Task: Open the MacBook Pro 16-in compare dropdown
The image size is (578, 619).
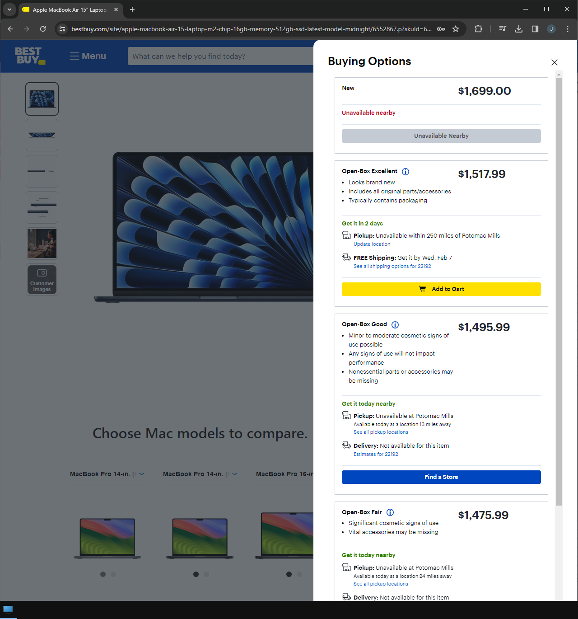Action: click(x=284, y=474)
